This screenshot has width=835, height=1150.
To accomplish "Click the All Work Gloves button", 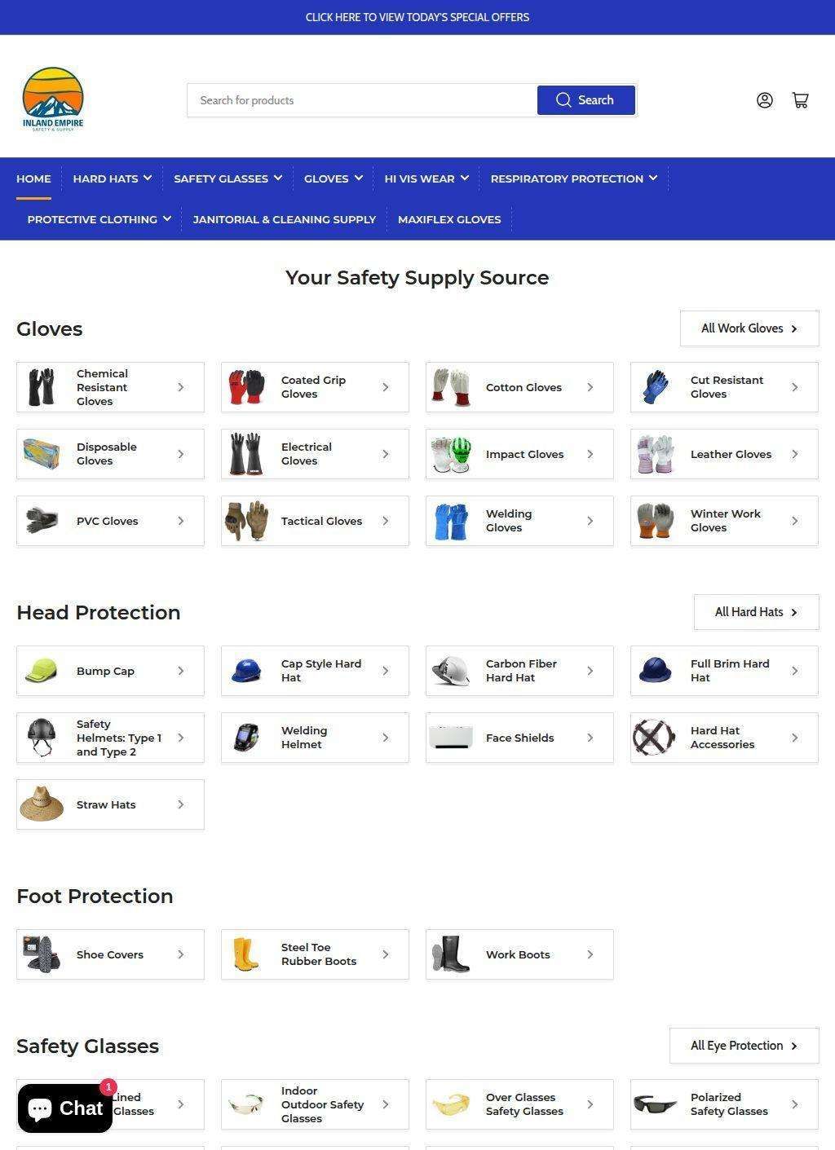I will (749, 328).
